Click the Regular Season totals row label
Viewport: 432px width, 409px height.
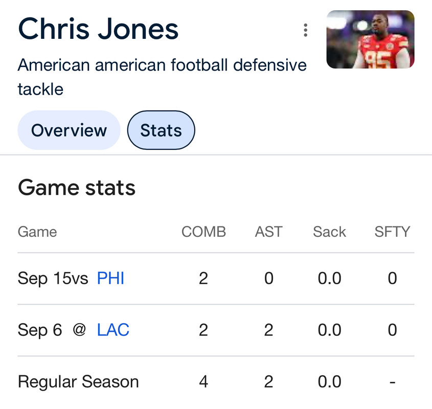pos(78,382)
